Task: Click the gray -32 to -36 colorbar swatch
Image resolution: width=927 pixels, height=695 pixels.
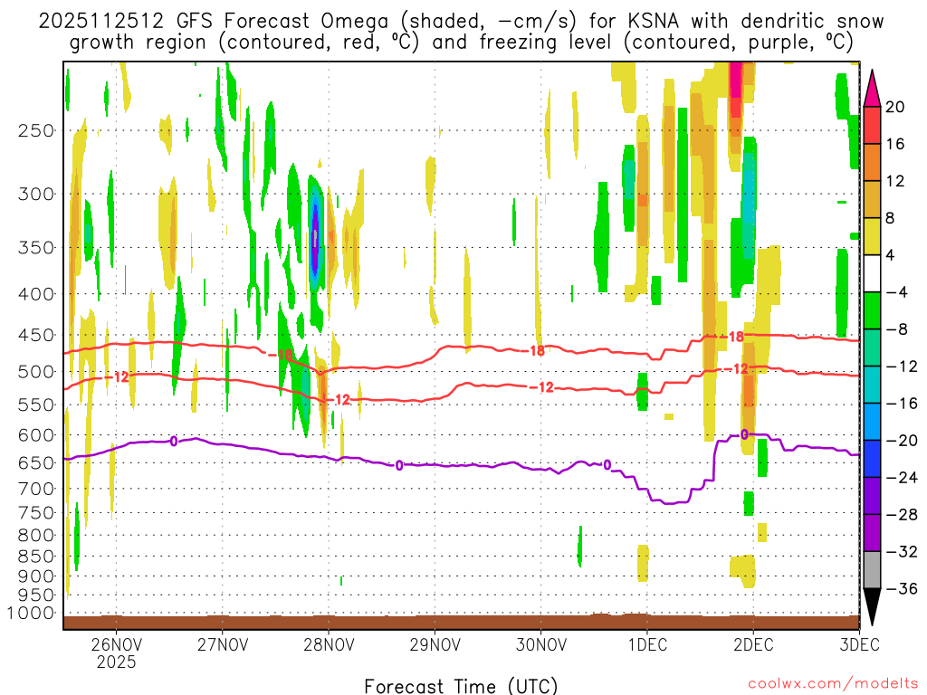Action: click(x=872, y=570)
